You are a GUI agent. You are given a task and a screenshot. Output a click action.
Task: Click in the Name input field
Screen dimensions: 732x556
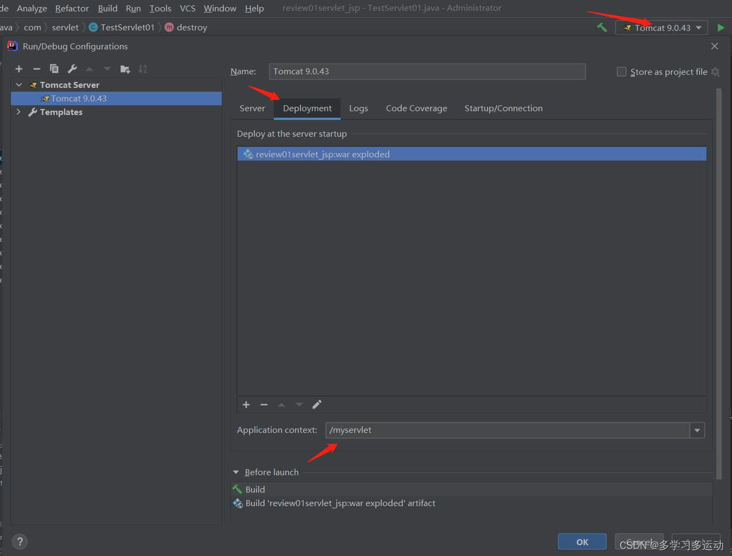[x=427, y=72]
